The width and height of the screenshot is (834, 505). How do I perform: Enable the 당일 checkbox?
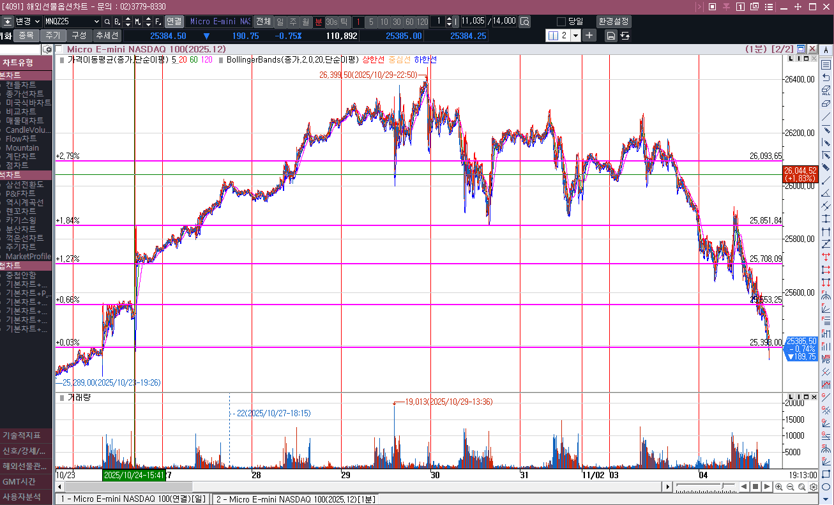pos(561,22)
